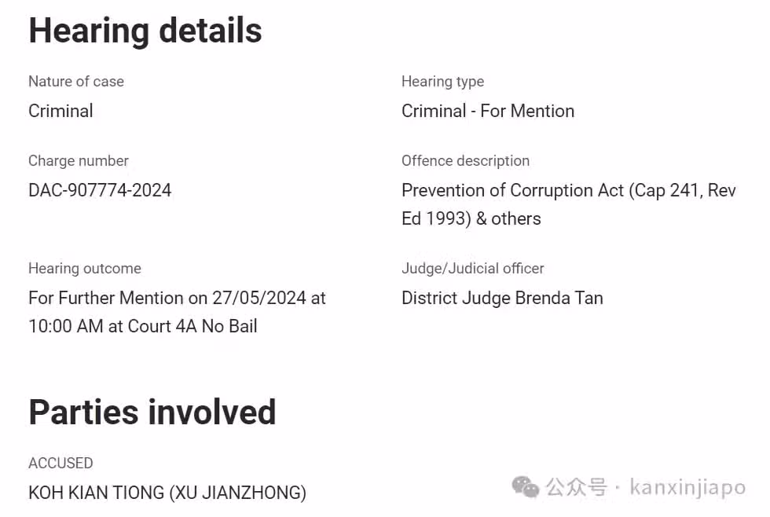Click the Hearing type label
Image resolution: width=770 pixels, height=517 pixels.
click(442, 82)
